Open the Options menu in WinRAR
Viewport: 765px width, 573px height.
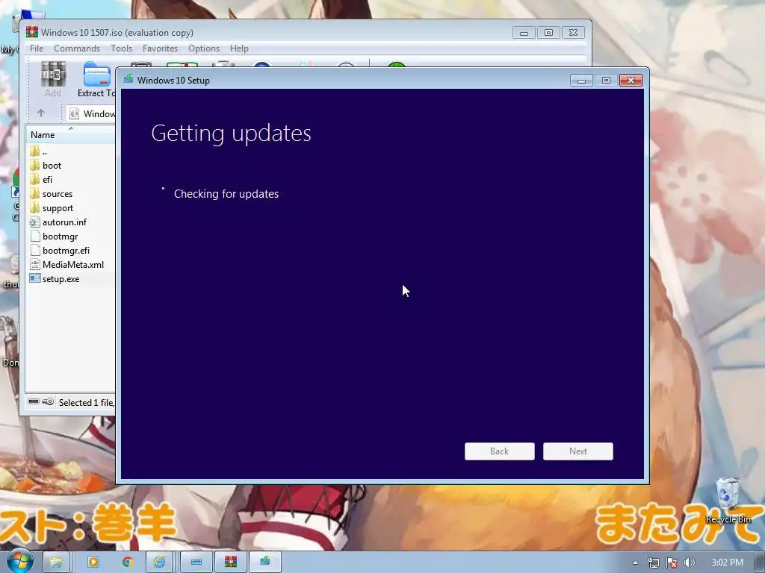pyautogui.click(x=204, y=48)
